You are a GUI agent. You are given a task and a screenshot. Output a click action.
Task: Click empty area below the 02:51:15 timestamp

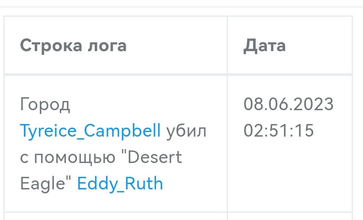tap(289, 176)
